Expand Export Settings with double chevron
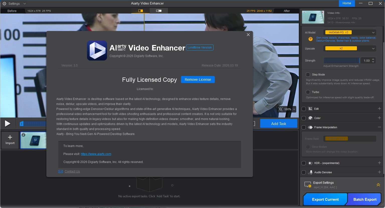385x208 pixels. (x=378, y=185)
